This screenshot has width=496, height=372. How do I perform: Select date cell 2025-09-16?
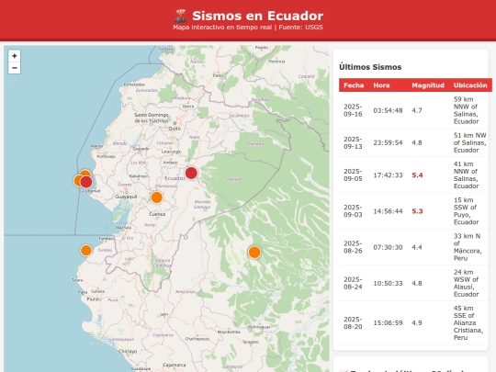tap(353, 110)
